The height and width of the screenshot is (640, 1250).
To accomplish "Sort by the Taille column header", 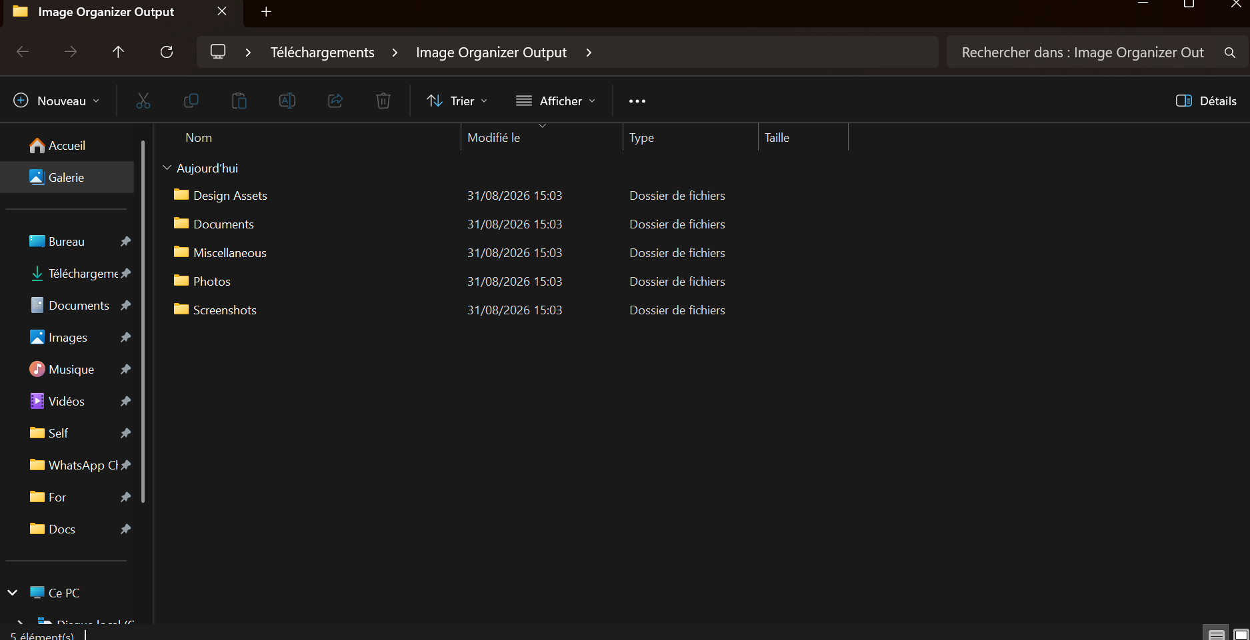I will coord(777,138).
